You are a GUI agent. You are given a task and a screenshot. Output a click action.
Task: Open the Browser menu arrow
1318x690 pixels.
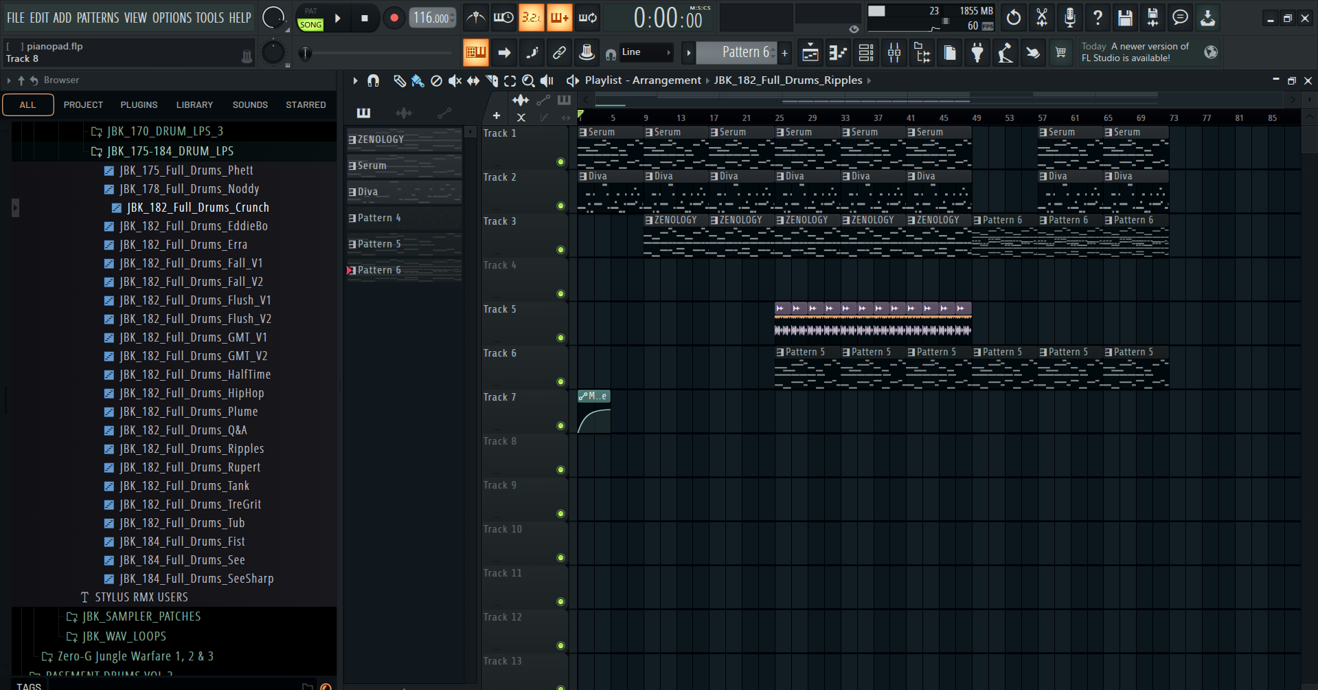9,80
